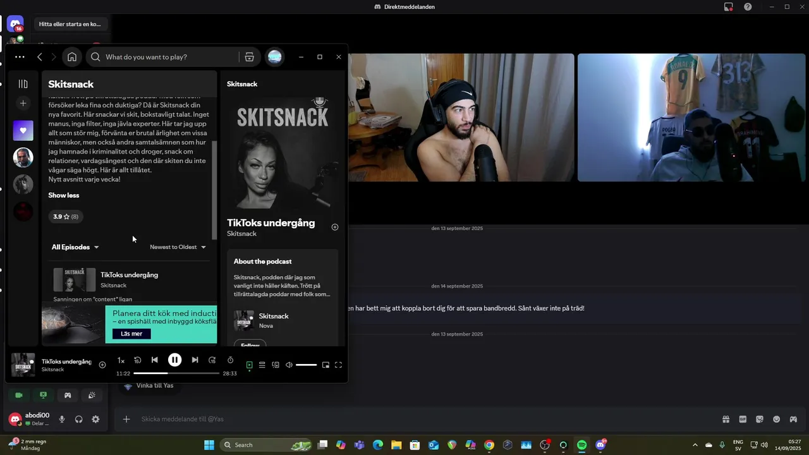Viewport: 809px width, 455px height.
Task: Open Discord soundboard
Action: tap(92, 395)
